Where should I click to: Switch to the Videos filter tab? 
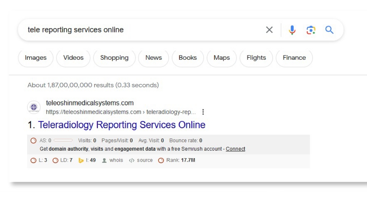coord(73,58)
